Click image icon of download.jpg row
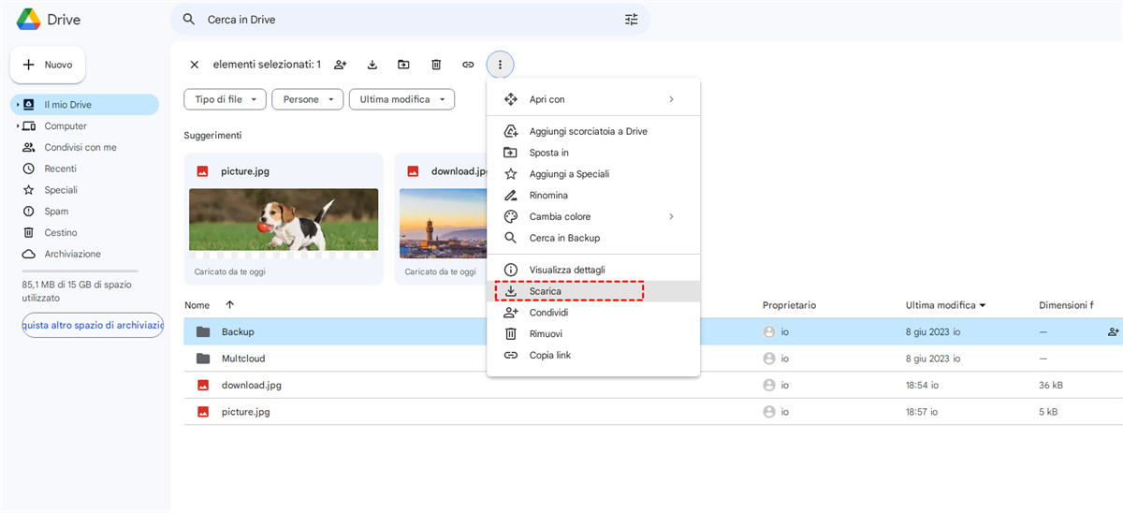Screen dimensions: 1123x513 click(x=203, y=385)
